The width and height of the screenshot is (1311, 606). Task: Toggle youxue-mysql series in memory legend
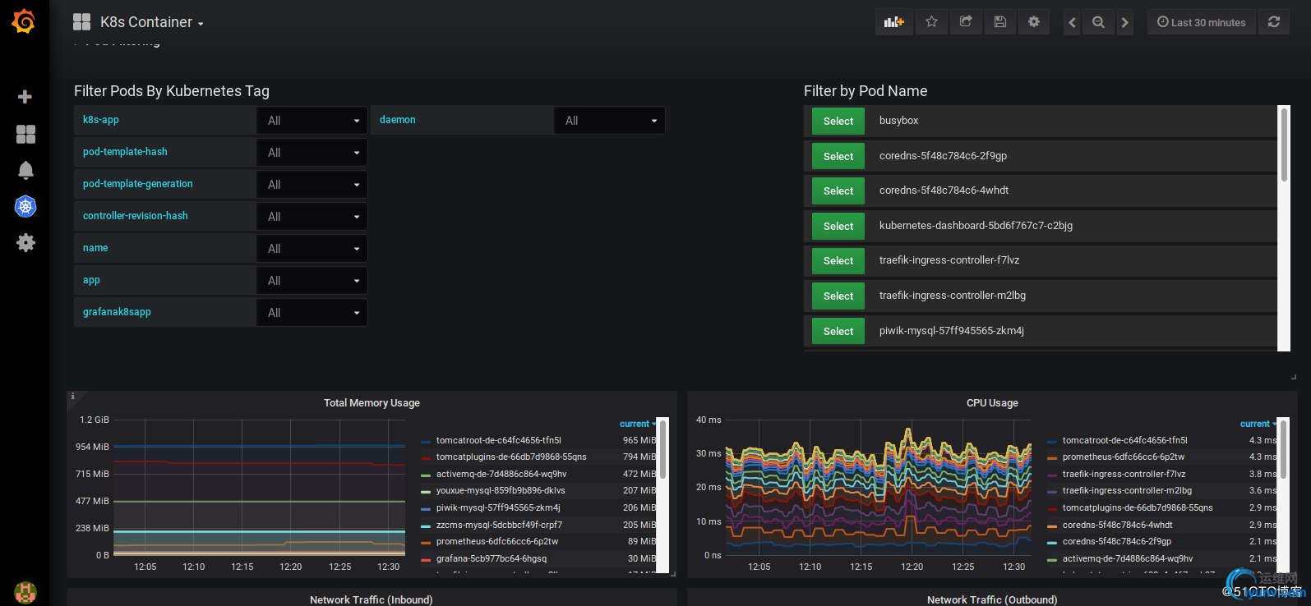pos(501,490)
